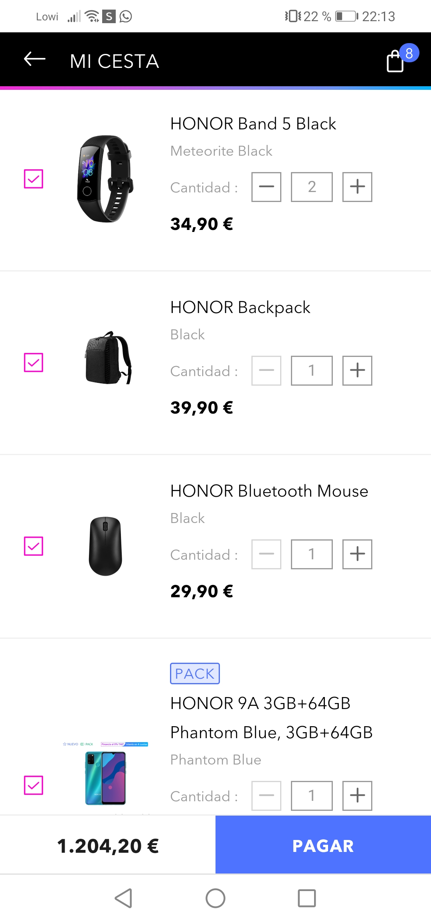Toggle the HONOR 9A pack checkbox
This screenshot has width=431, height=923.
34,785
